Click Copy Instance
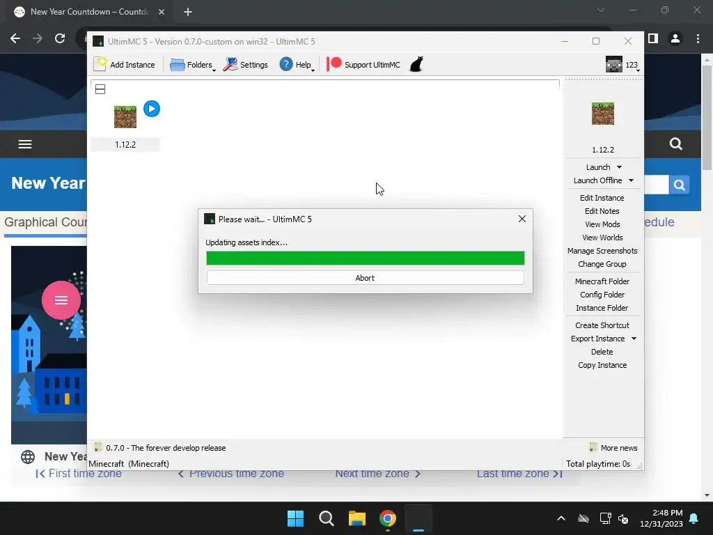The height and width of the screenshot is (535, 713). click(x=602, y=365)
